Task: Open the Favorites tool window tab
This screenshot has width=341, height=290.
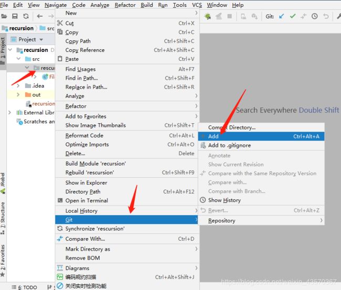Action: click(3, 260)
